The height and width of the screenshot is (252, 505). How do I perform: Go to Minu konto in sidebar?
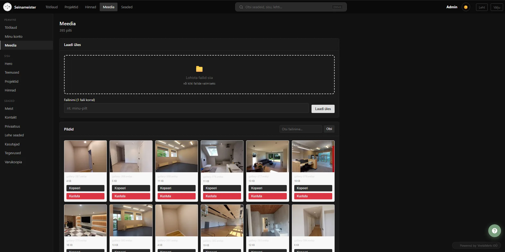pos(14,36)
